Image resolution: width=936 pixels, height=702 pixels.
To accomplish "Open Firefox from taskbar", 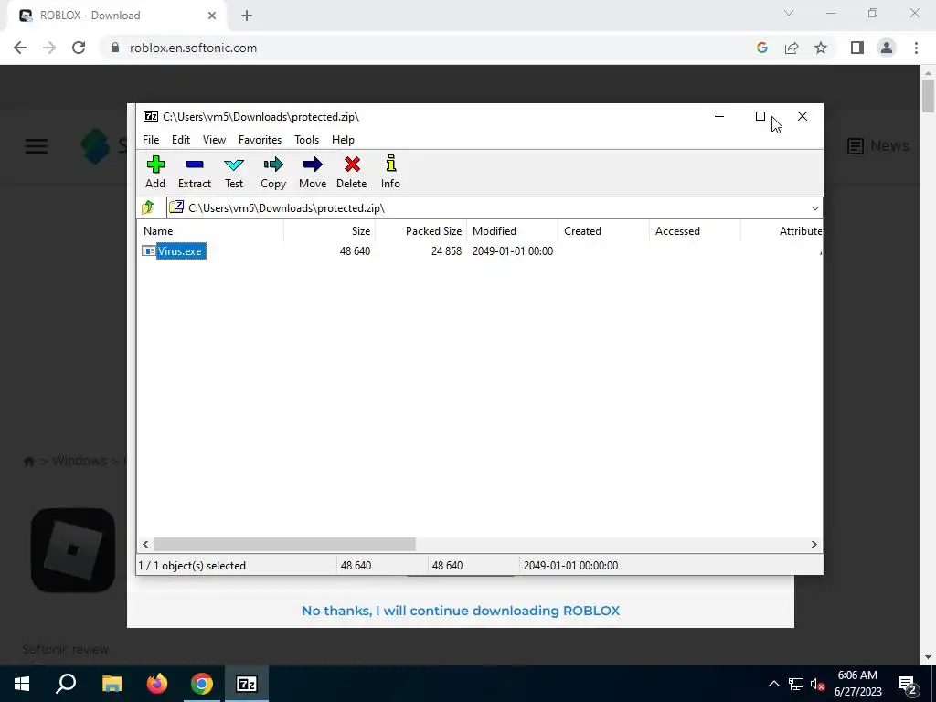I will point(157,684).
